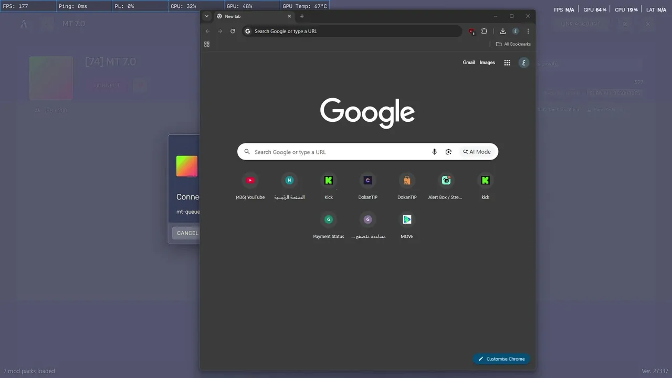
Task: Open the red extension with badge 1
Action: 472,31
